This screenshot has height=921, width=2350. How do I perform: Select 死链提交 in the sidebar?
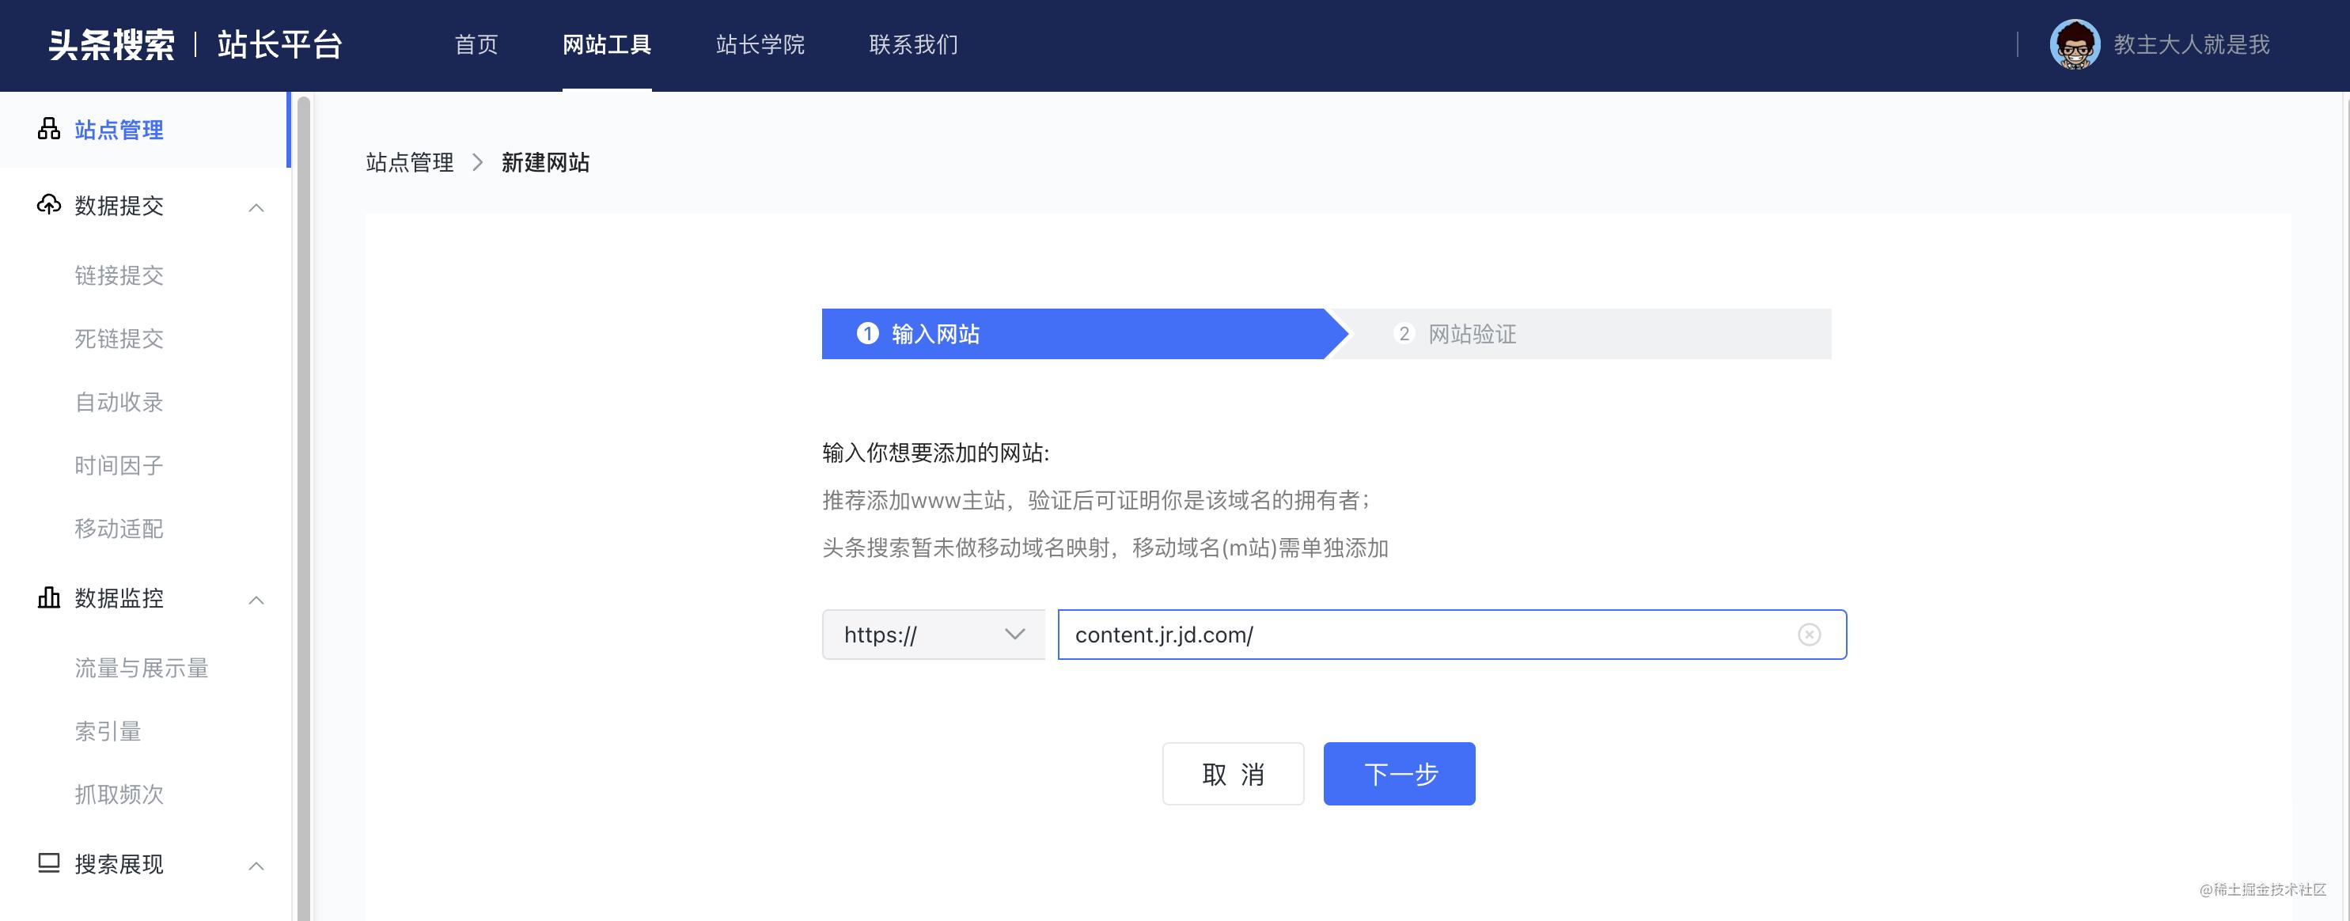tap(119, 339)
